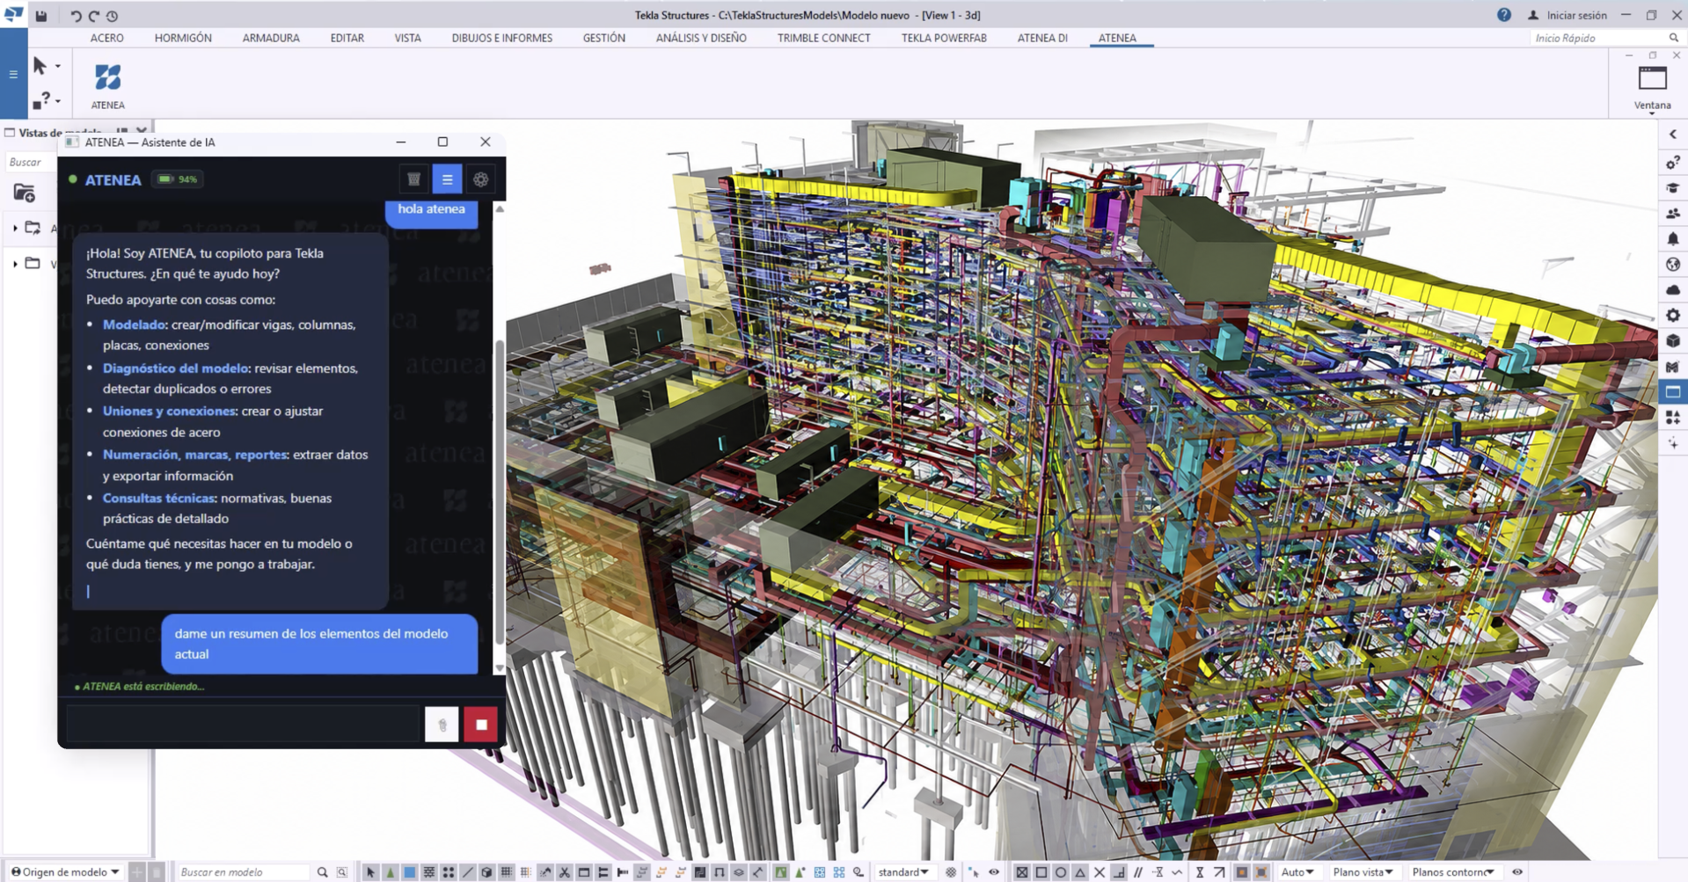Screen dimensions: 1688x882
Task: Open the TRIMBLE CONNECT tab
Action: tap(824, 38)
